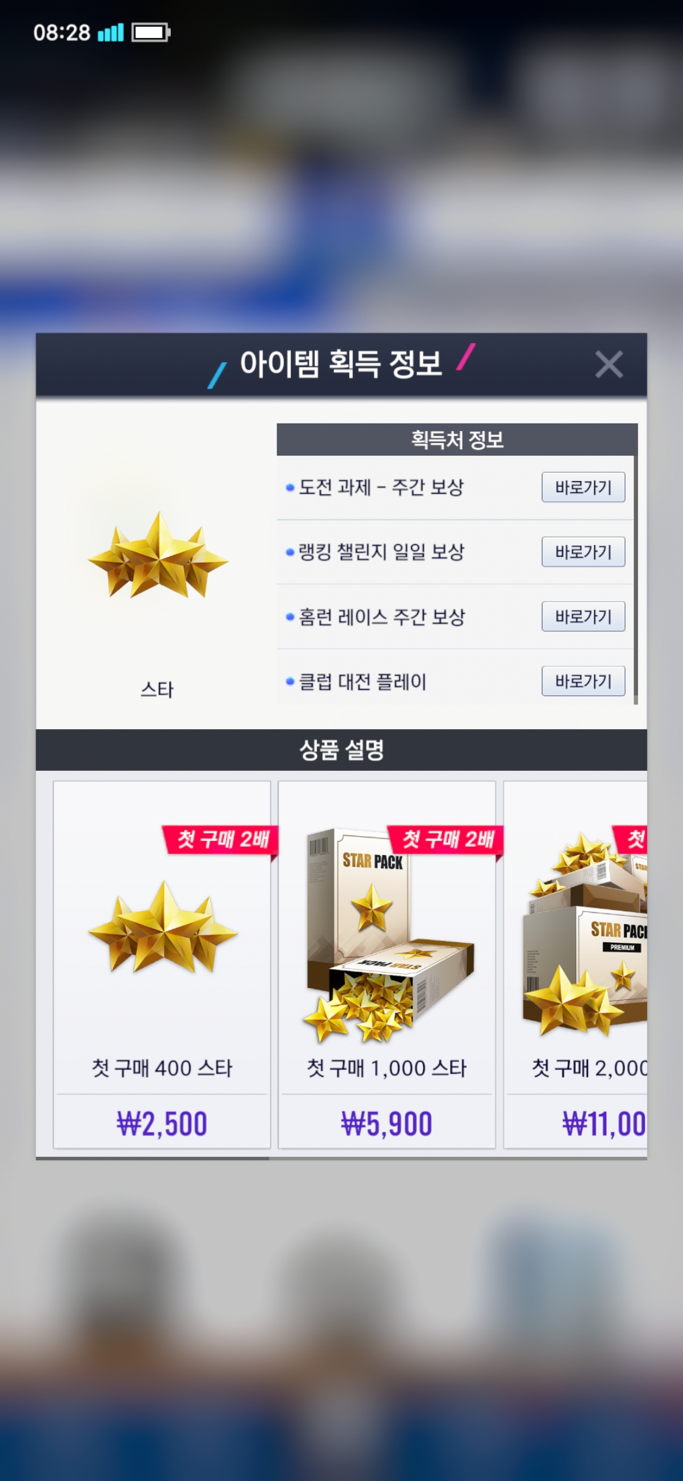Click the vertical scrollbar in 획득처 정보 list
The width and height of the screenshot is (683, 1481).
(636, 563)
